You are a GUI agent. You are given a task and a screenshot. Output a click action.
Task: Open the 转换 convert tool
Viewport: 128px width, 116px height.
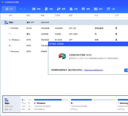(49, 9)
